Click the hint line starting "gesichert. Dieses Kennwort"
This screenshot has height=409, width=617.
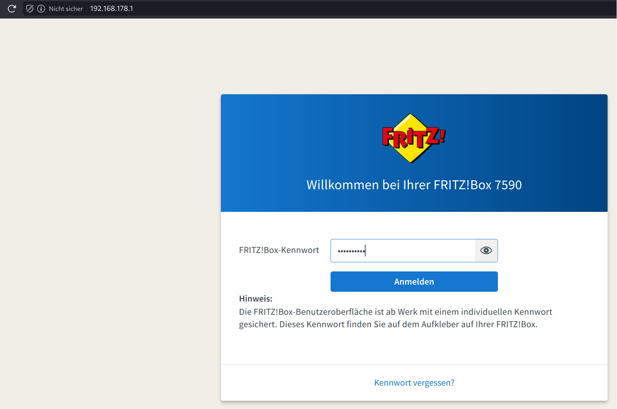click(x=388, y=324)
